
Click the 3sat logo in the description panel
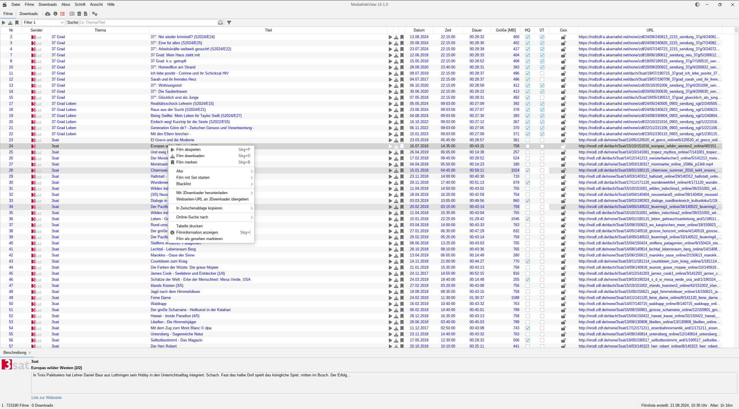(x=15, y=365)
